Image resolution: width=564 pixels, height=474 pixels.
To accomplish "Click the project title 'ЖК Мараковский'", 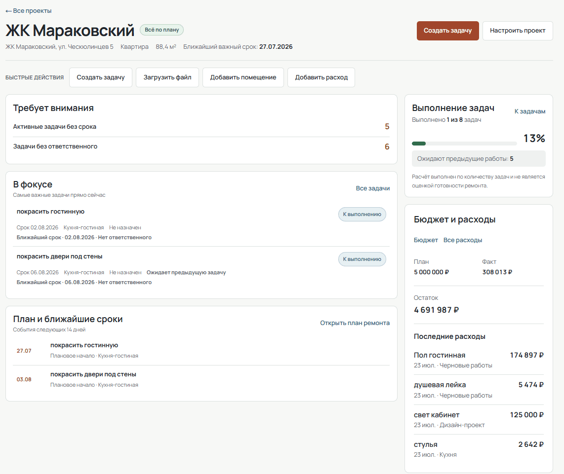I will pos(70,31).
